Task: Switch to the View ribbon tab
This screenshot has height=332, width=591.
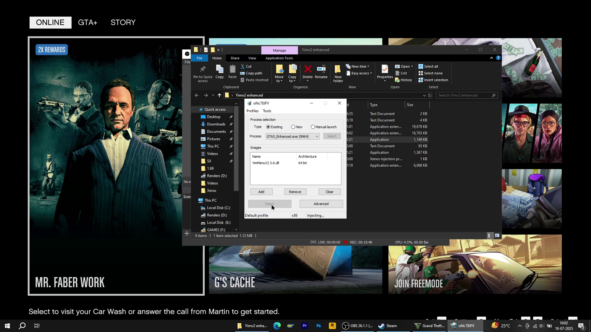Action: tap(252, 58)
